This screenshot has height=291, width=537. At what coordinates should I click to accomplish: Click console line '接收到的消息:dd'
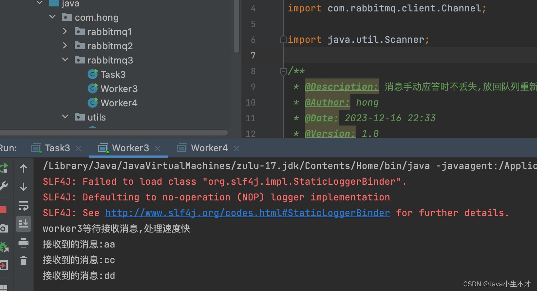(79, 276)
